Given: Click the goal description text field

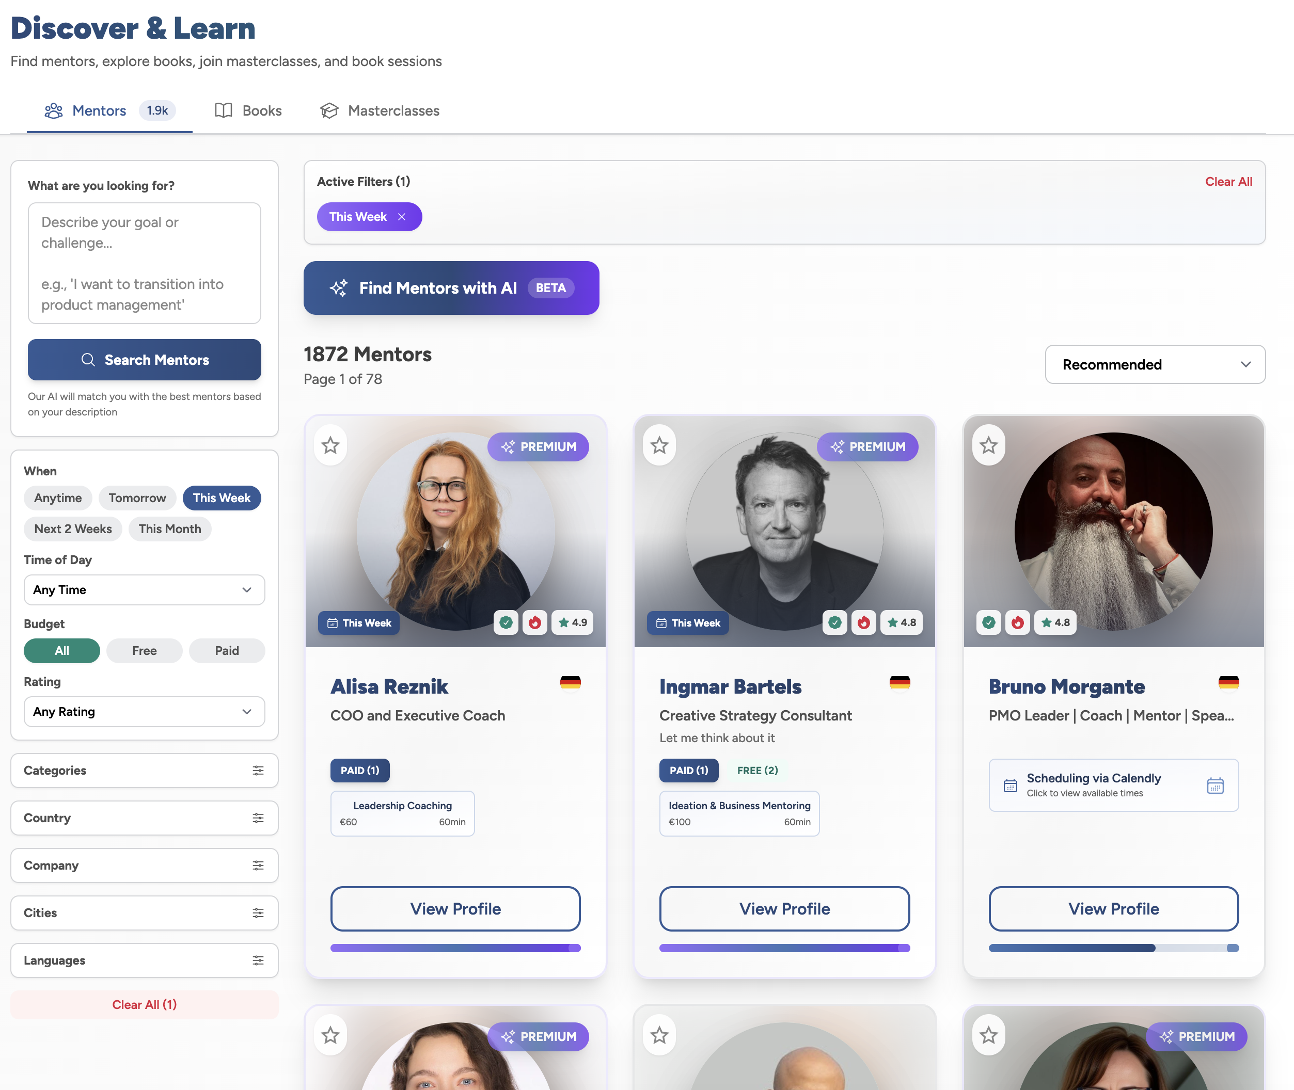Looking at the screenshot, I should [145, 263].
